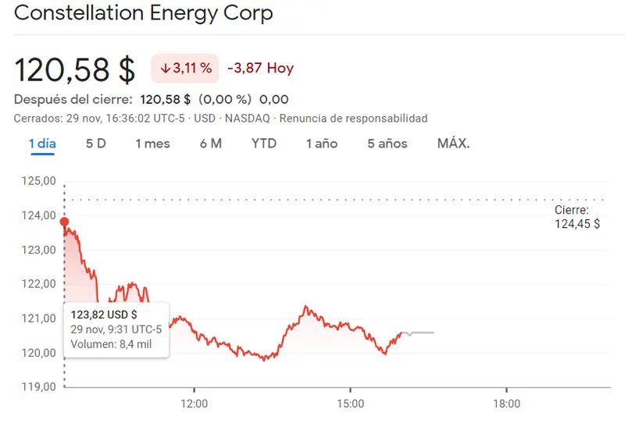Click the 3,11 % change badge
The image size is (625, 423).
pyautogui.click(x=185, y=69)
